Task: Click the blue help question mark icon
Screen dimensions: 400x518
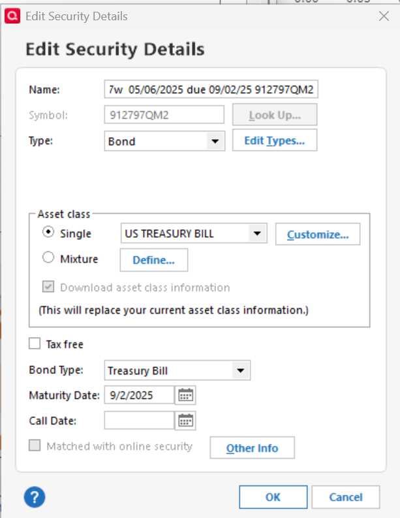Action: tap(35, 497)
